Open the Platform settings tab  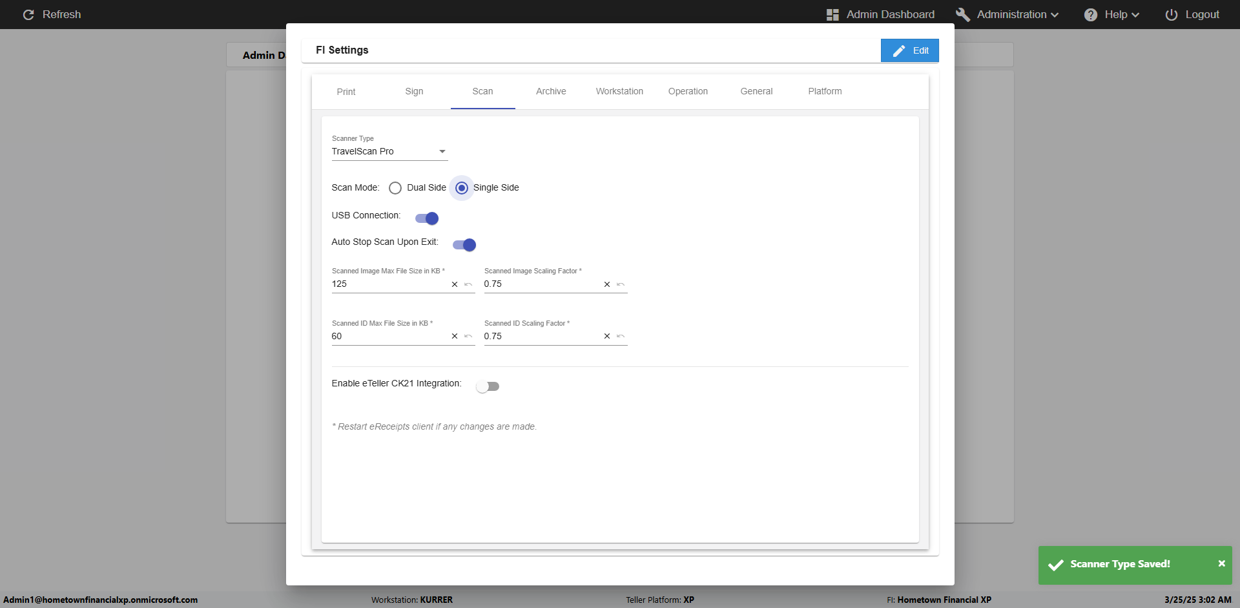pyautogui.click(x=825, y=91)
